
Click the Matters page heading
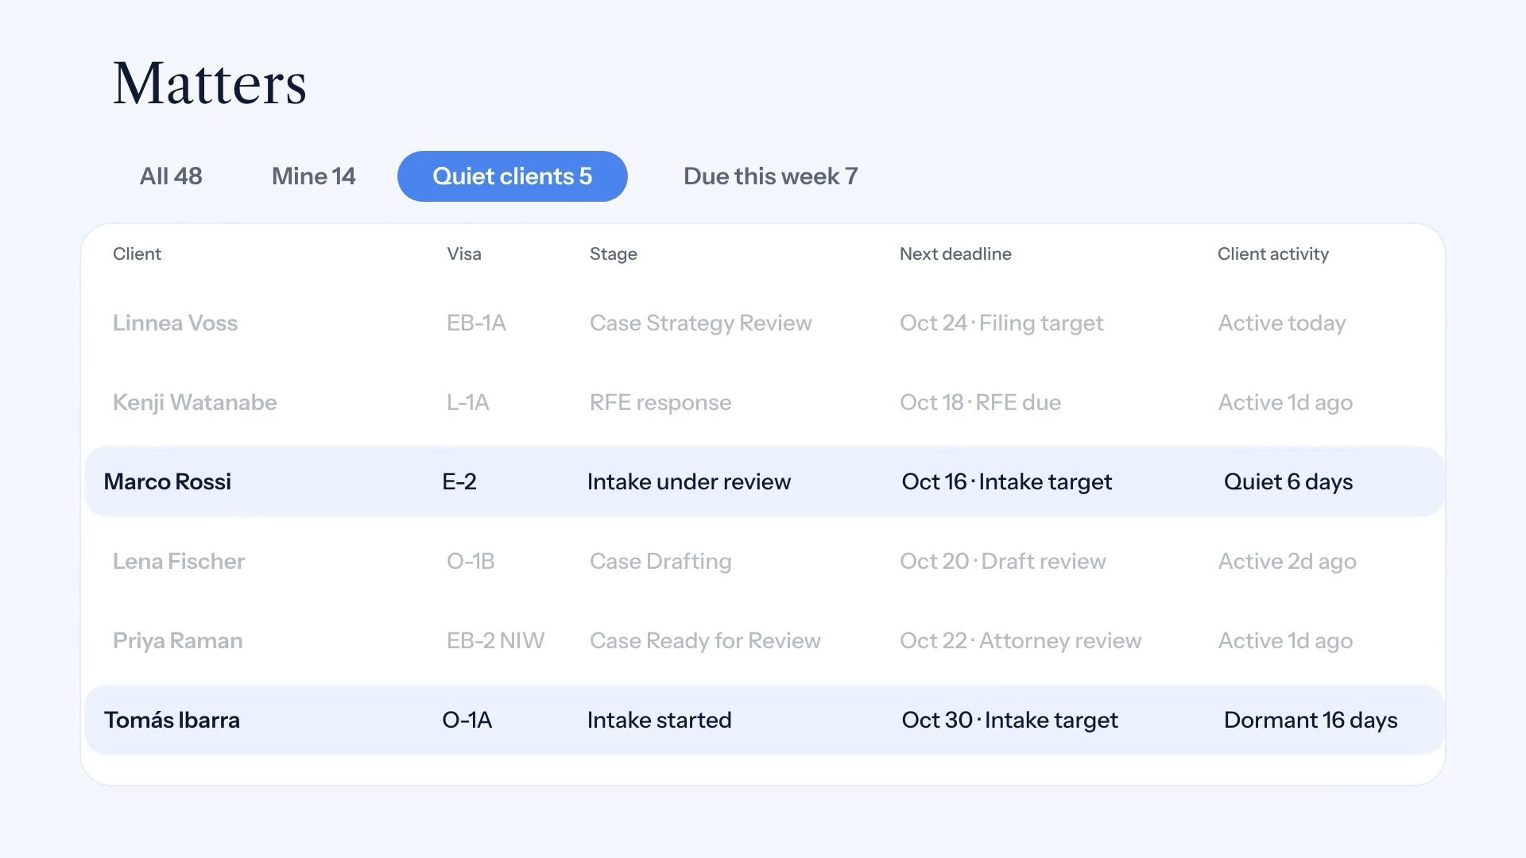[x=210, y=83]
